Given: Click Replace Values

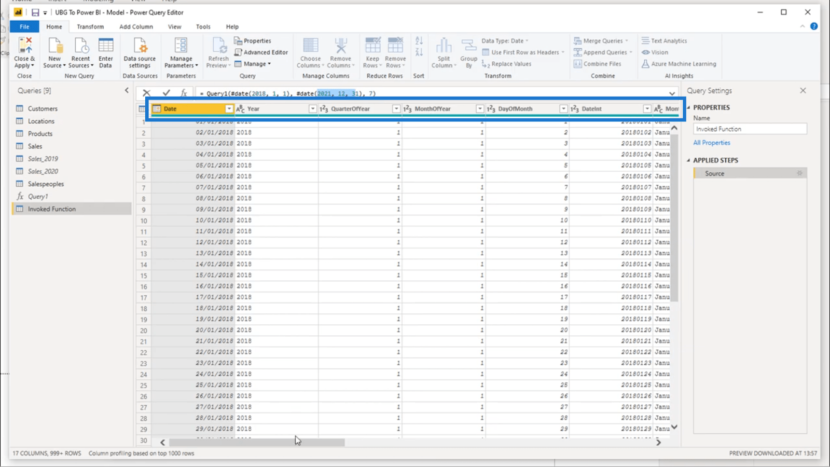Looking at the screenshot, I should point(506,64).
